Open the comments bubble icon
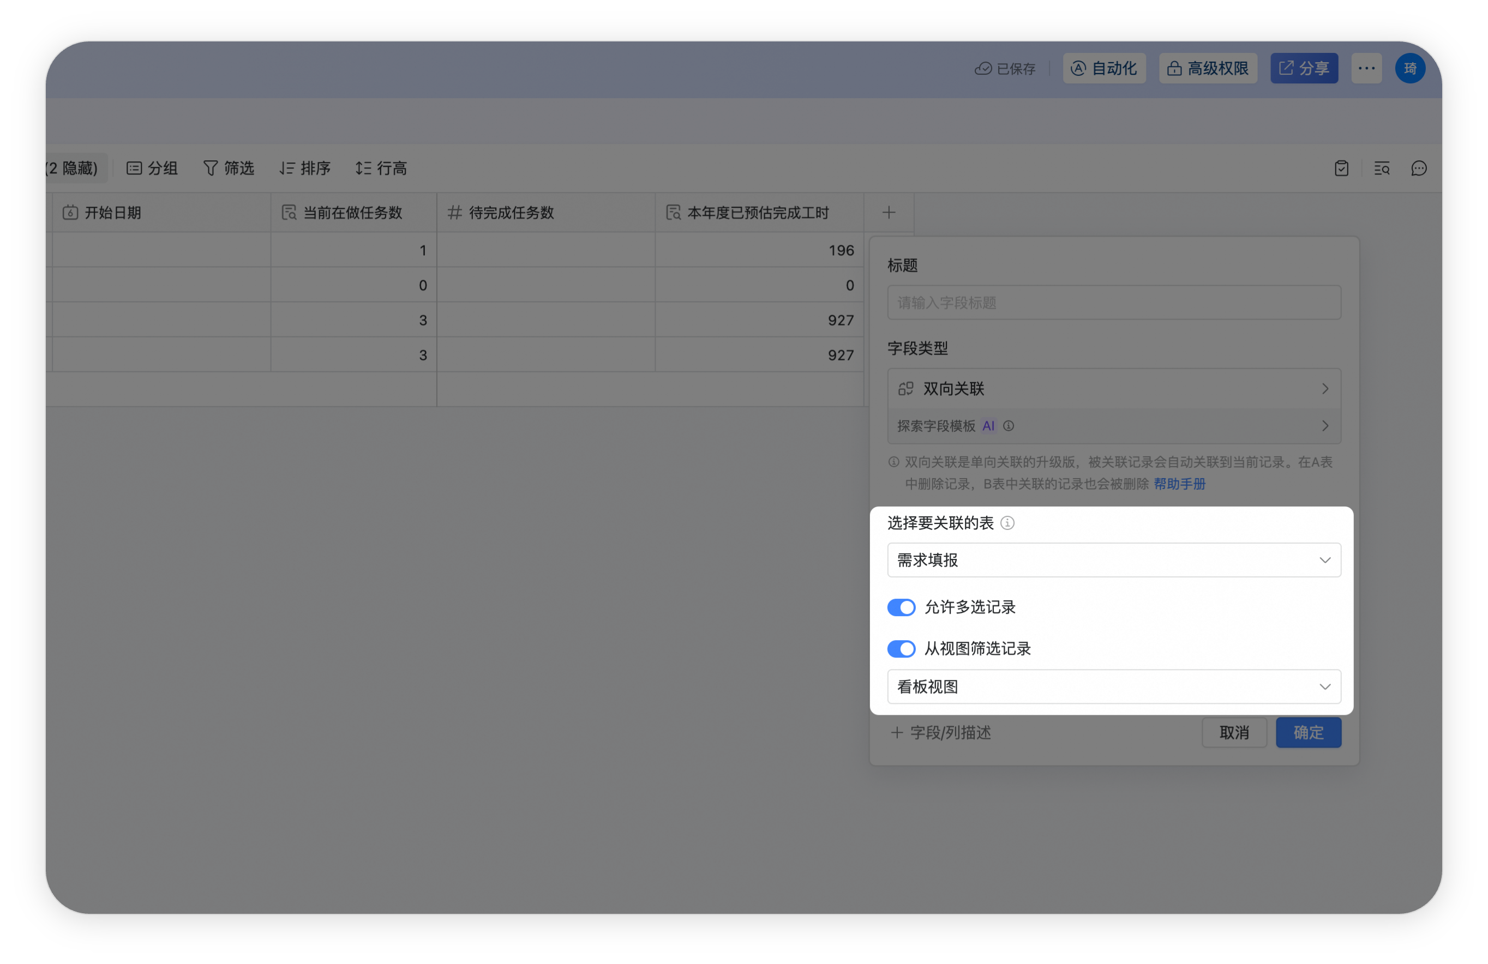The width and height of the screenshot is (1488, 964). coord(1419,168)
